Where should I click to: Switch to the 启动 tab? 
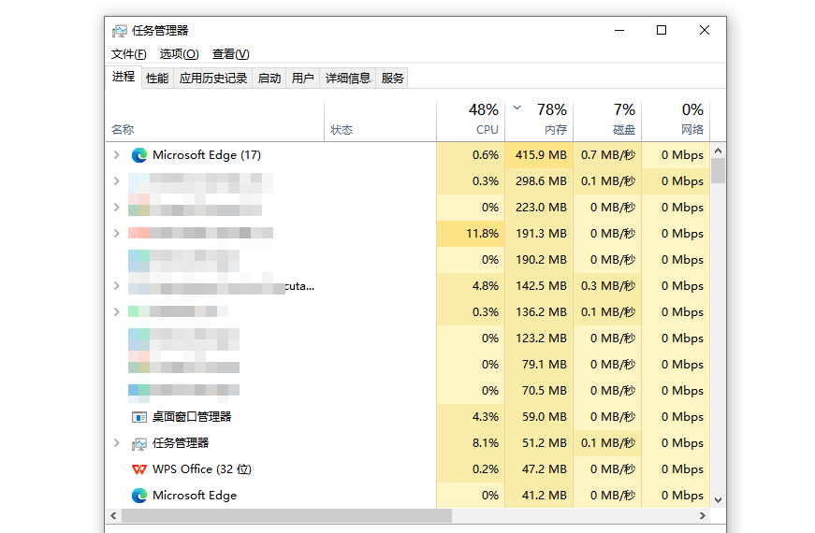[x=269, y=79]
